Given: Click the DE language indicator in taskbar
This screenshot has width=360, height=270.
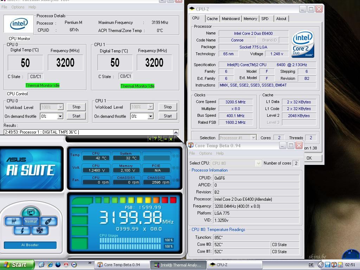Looking at the screenshot, I should point(311,265).
